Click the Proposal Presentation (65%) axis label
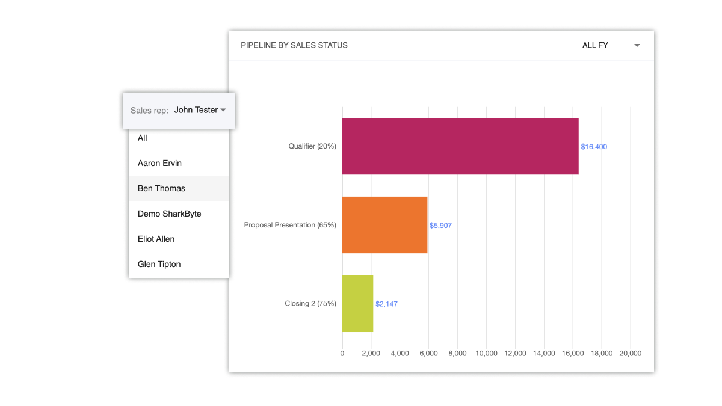The width and height of the screenshot is (722, 406). [x=290, y=225]
